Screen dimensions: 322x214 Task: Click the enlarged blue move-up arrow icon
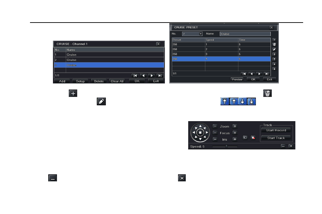[x=234, y=102]
